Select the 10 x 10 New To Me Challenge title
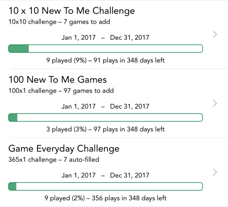 point(72,11)
